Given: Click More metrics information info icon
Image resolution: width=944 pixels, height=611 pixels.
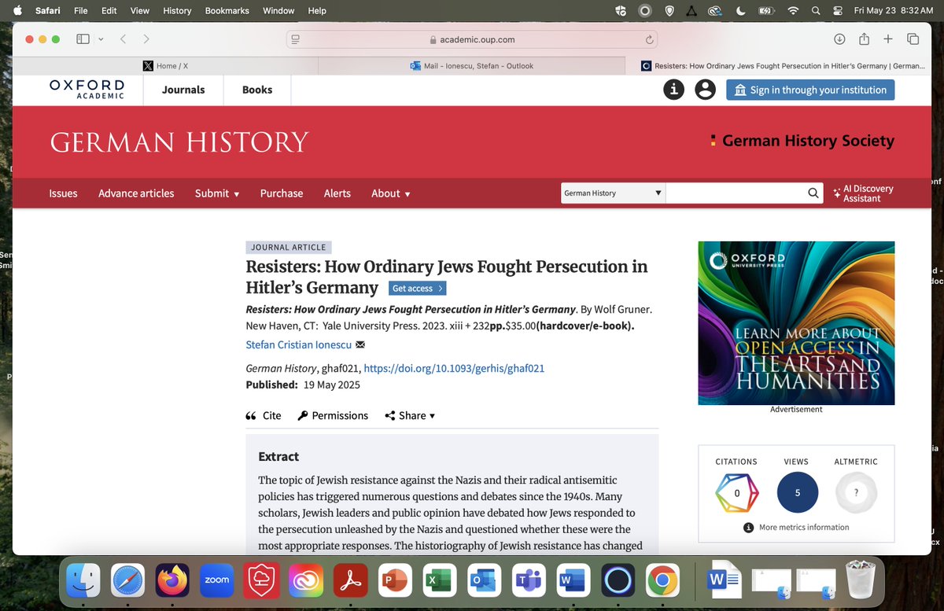Looking at the screenshot, I should click(x=748, y=527).
